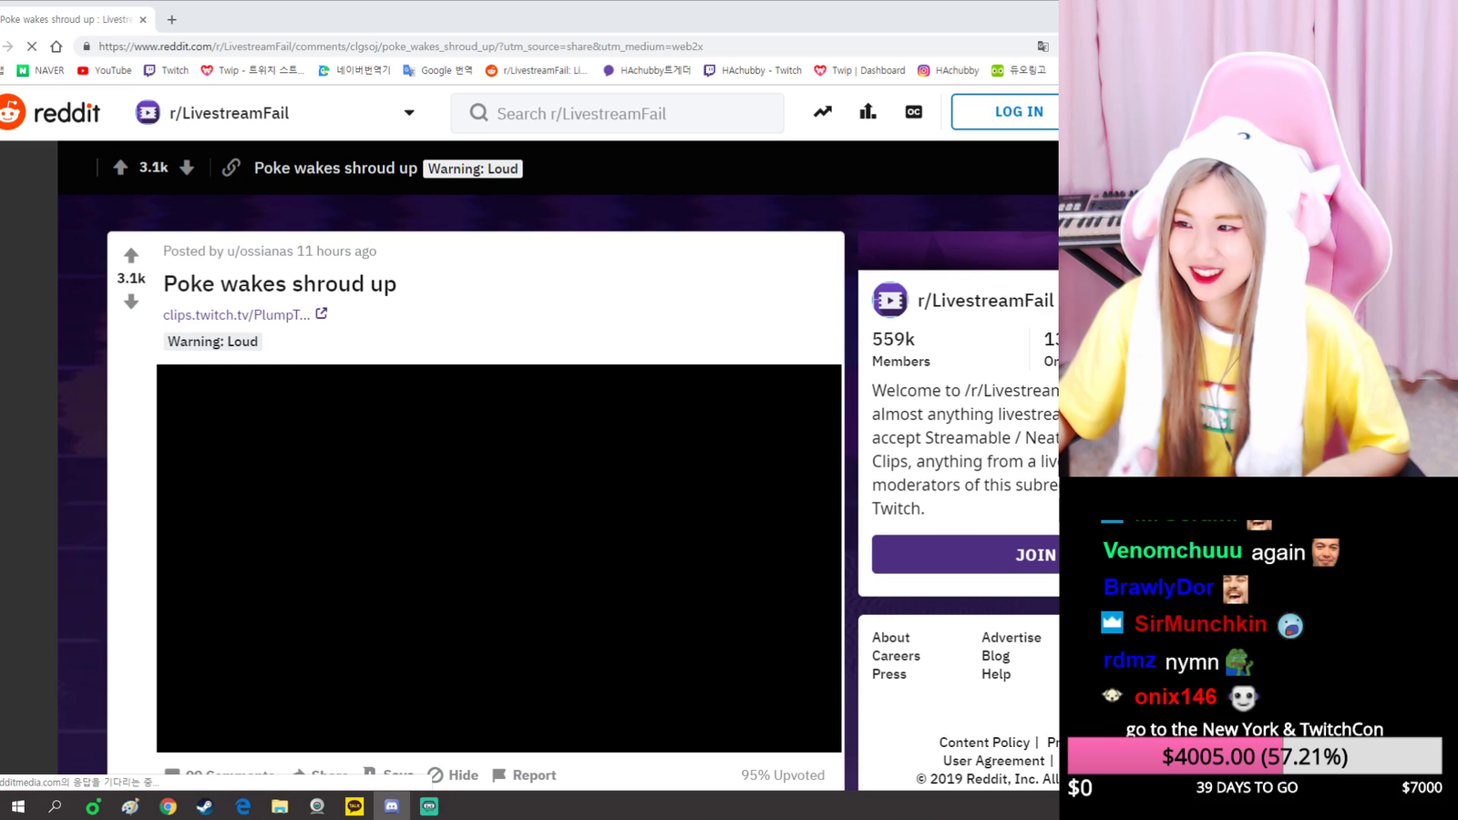The image size is (1458, 820).
Task: Open the All bar-chart icon
Action: [868, 112]
